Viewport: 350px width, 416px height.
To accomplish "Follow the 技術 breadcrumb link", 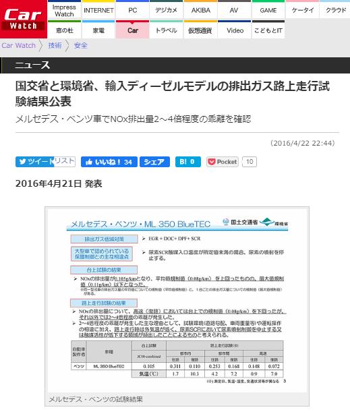I will pyautogui.click(x=55, y=45).
